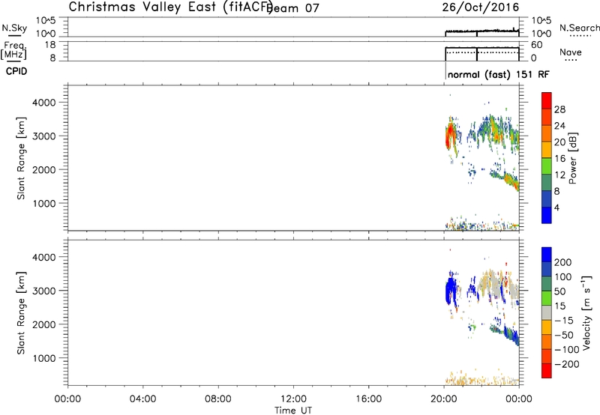Click the 'CPID' label
Screen dimensions: 600x415
pyautogui.click(x=16, y=71)
